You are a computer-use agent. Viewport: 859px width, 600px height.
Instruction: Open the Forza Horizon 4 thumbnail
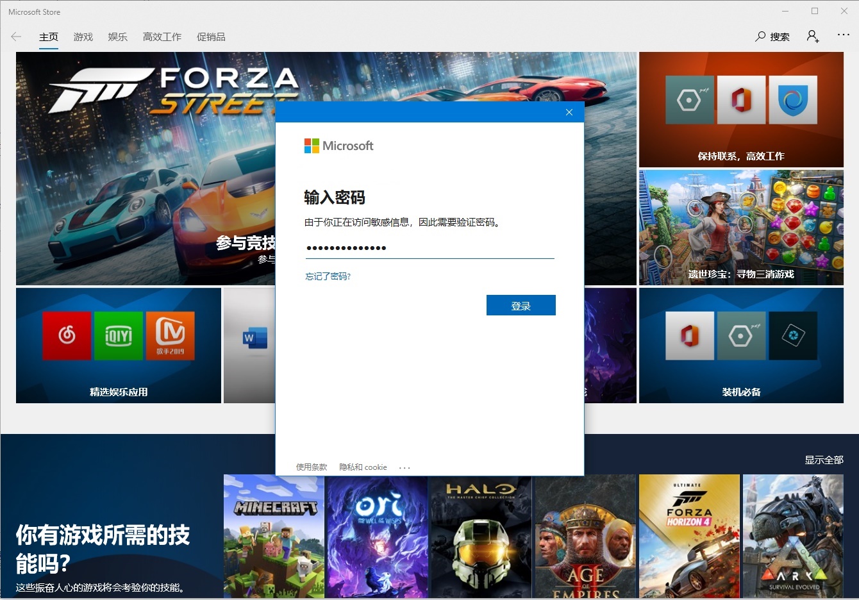click(x=689, y=537)
